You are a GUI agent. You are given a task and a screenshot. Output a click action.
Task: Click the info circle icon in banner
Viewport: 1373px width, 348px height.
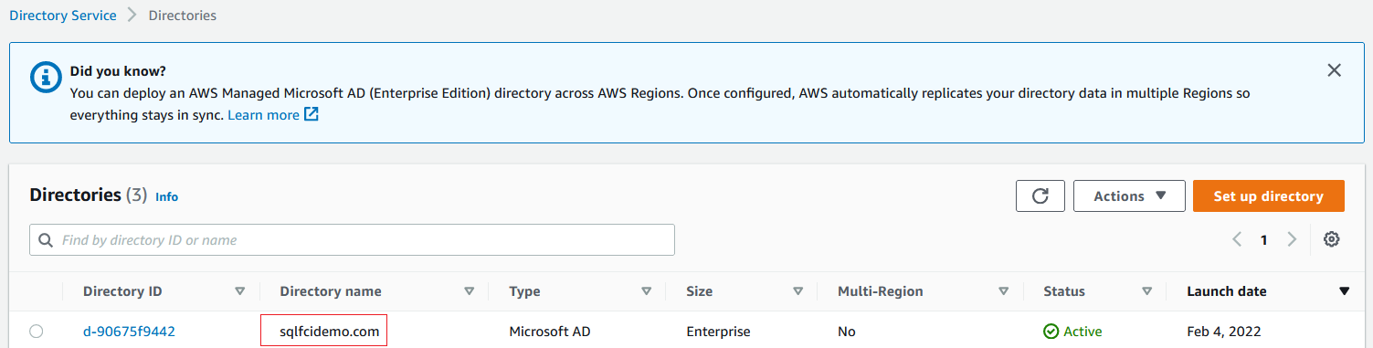[46, 78]
